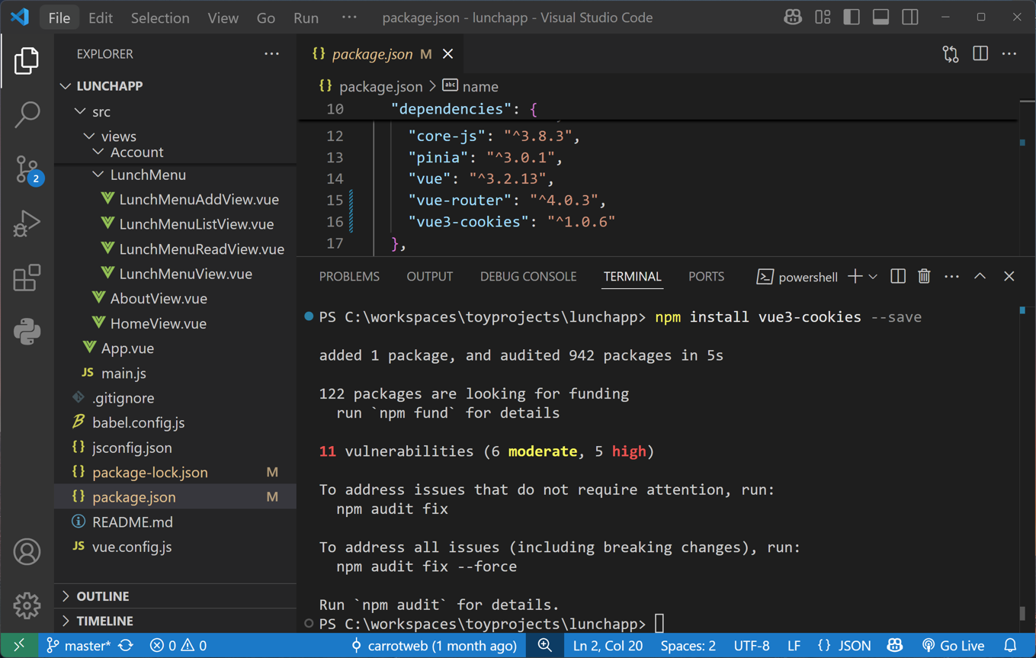1036x658 pixels.
Task: Switch to the PORTS tab
Action: (706, 277)
